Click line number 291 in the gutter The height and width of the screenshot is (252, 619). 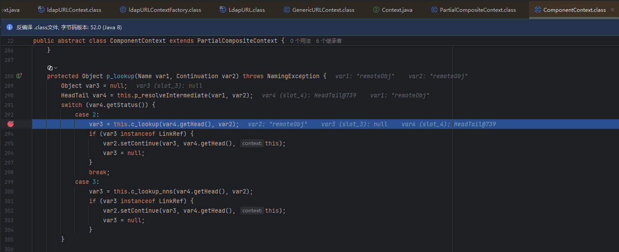[x=9, y=105]
